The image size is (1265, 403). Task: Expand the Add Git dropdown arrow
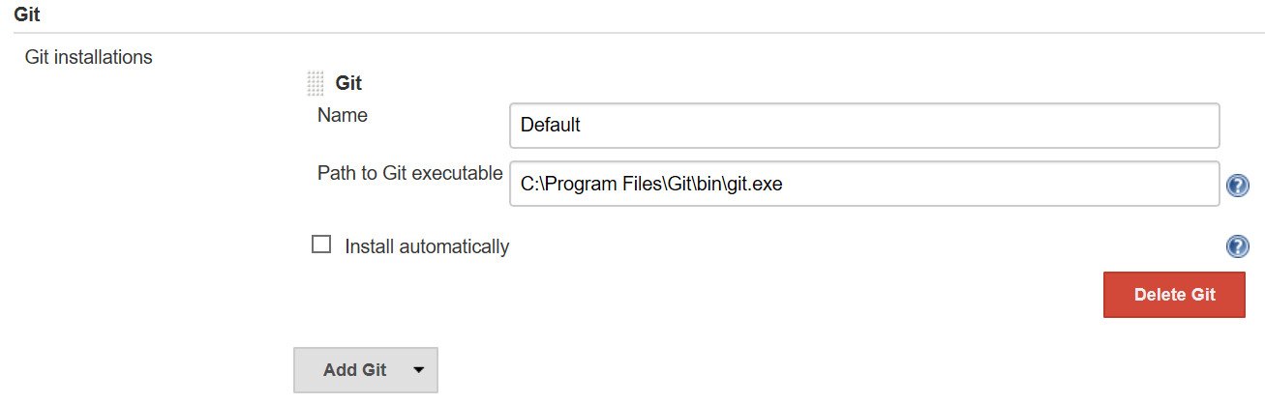[x=419, y=370]
